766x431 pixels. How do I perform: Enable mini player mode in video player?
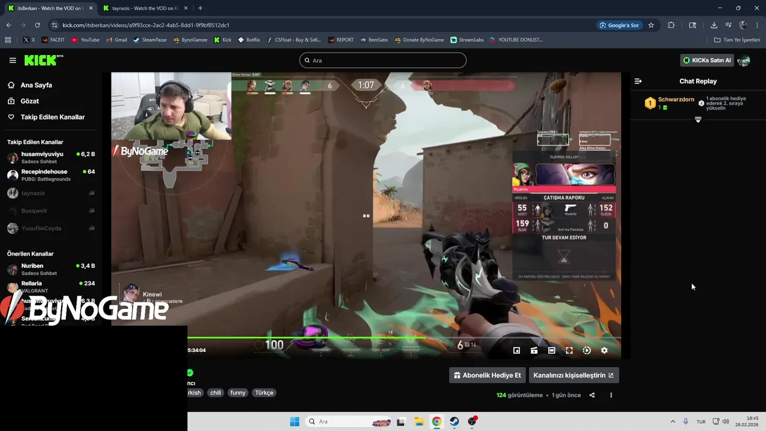click(x=516, y=350)
